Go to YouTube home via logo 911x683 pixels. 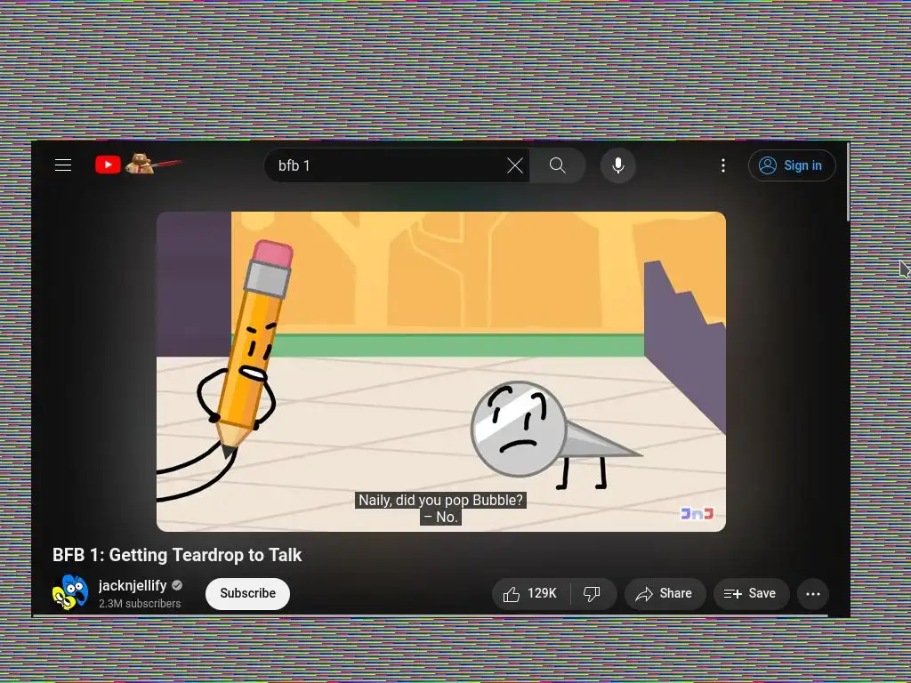pos(138,165)
